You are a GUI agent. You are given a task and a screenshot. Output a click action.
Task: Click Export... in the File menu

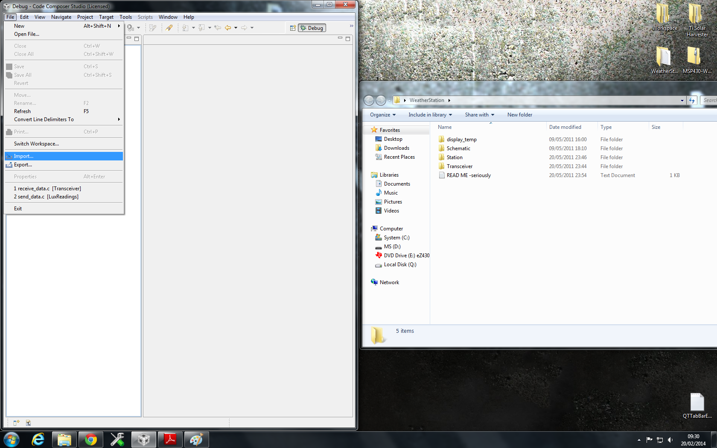64,165
